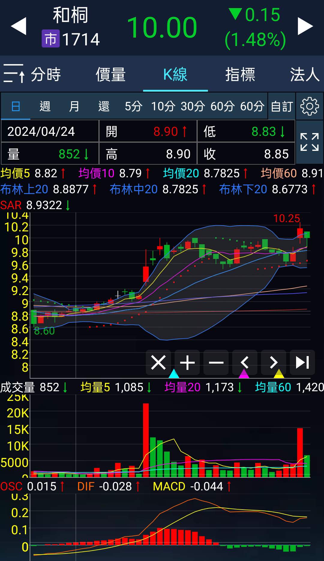Zoom in chart with plus button

(187, 362)
